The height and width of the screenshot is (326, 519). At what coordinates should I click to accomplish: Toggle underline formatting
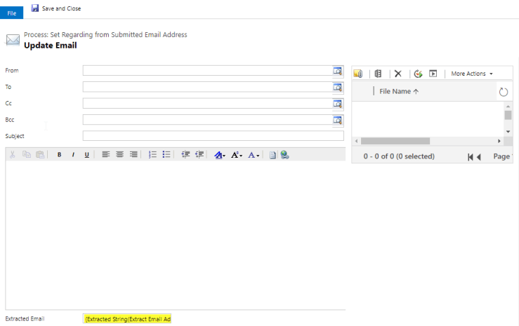click(86, 154)
